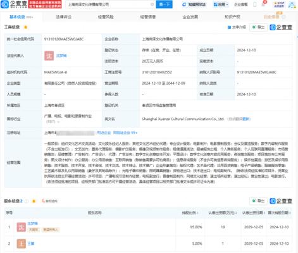This screenshot has height=253, width=298.
Task: Switch to the 法律诉讼 tab
Action: (63, 17)
